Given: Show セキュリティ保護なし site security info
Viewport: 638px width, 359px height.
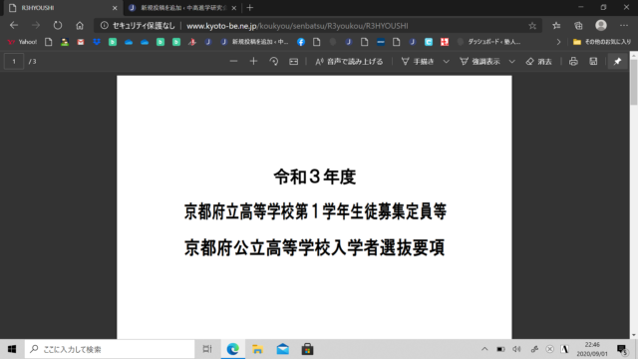Looking at the screenshot, I should click(138, 26).
